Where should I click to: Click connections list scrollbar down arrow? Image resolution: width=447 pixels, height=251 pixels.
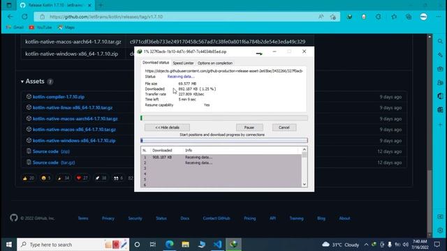pos(305,184)
